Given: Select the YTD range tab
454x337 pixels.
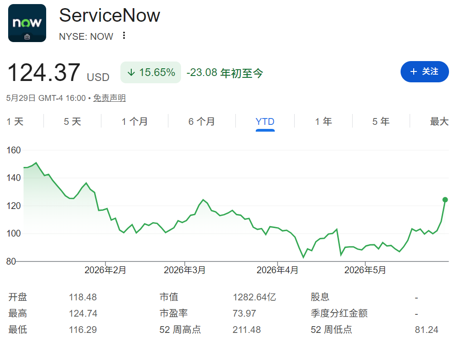Looking at the screenshot, I should [265, 122].
